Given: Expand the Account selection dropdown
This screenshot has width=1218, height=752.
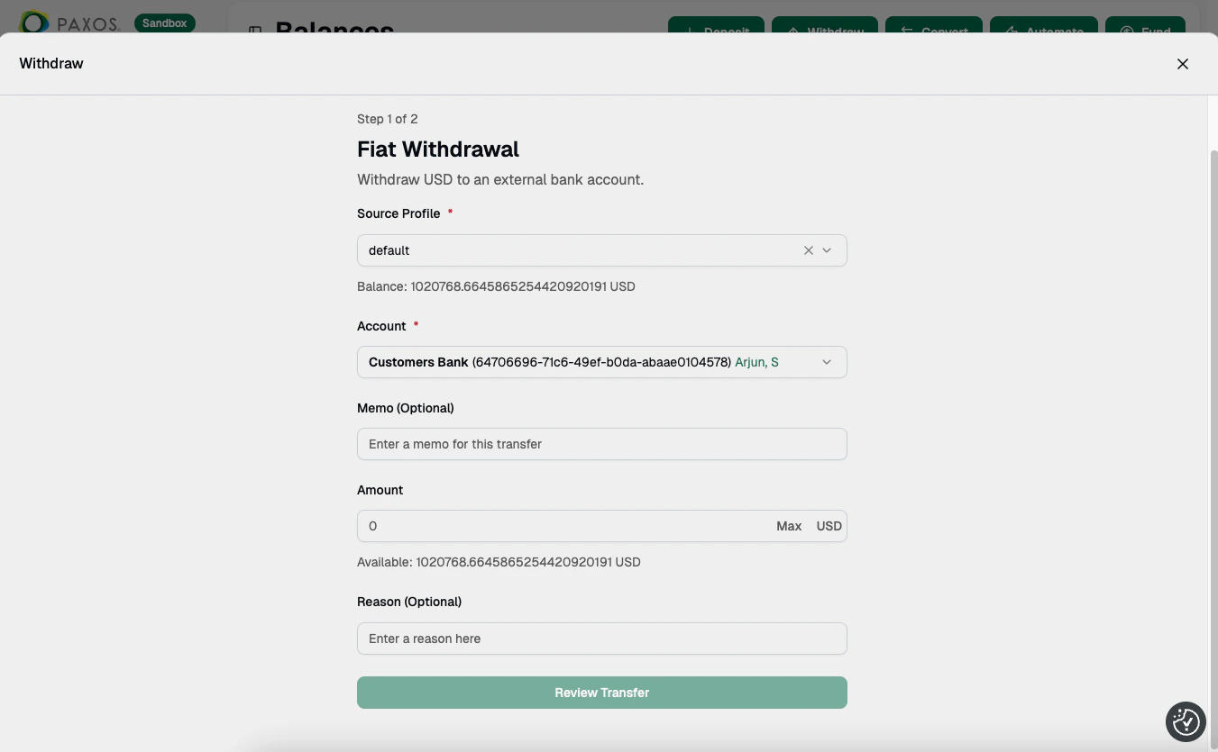Looking at the screenshot, I should pyautogui.click(x=826, y=361).
